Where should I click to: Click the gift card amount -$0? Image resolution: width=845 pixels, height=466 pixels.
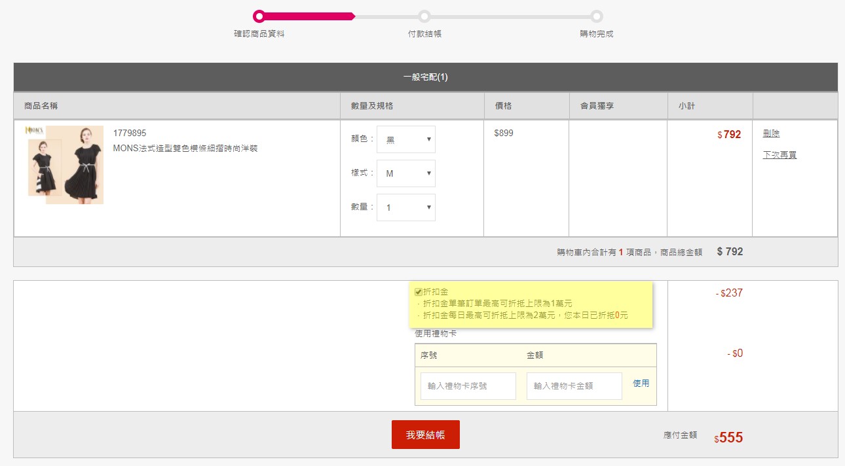coord(735,353)
